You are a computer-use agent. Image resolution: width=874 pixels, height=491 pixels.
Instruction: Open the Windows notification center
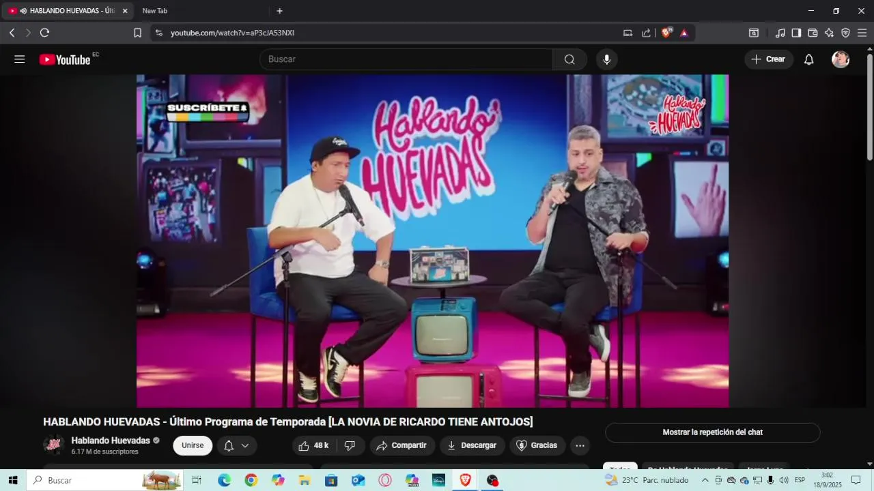(856, 480)
